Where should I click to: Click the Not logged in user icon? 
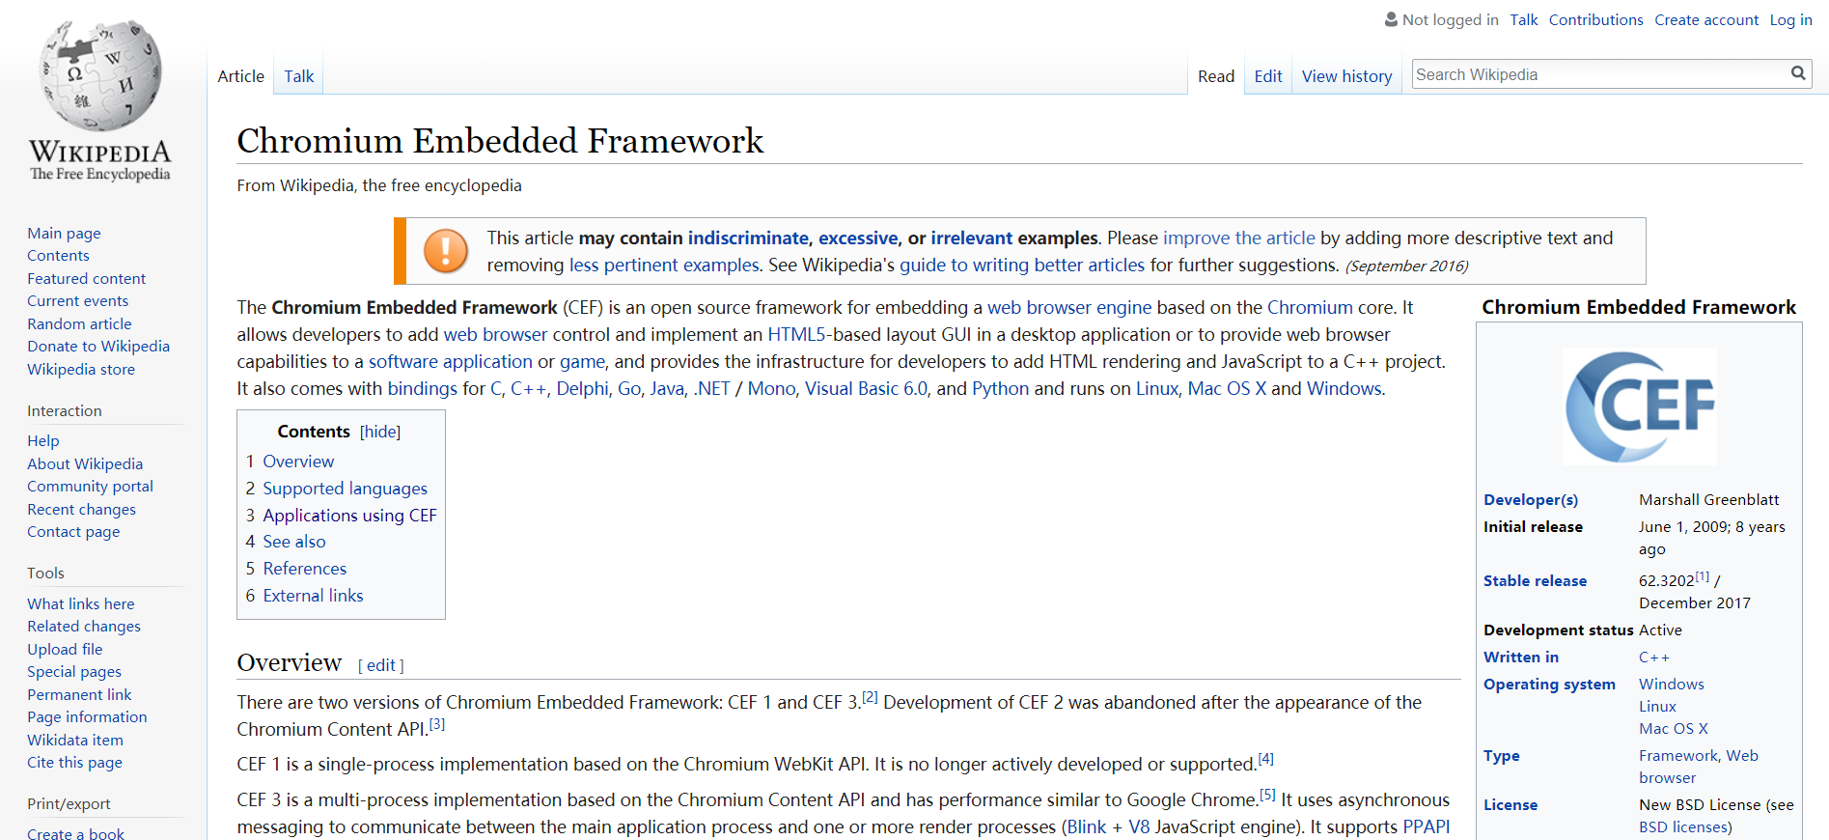pyautogui.click(x=1391, y=19)
